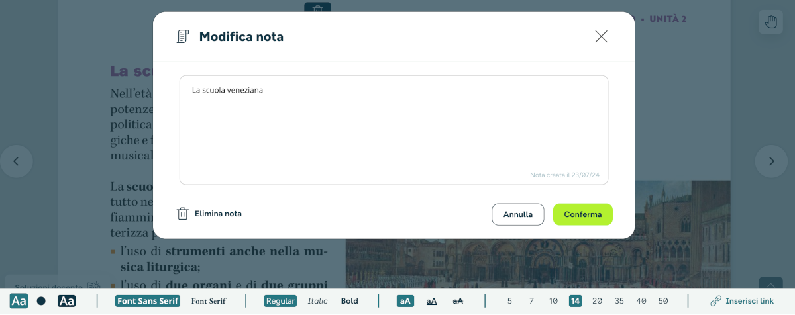Click the trash icon above the dialog
795x315 pixels.
[317, 7]
